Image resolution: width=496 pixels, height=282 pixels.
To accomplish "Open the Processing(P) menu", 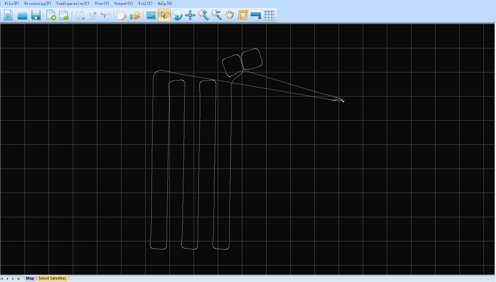I will [38, 3].
